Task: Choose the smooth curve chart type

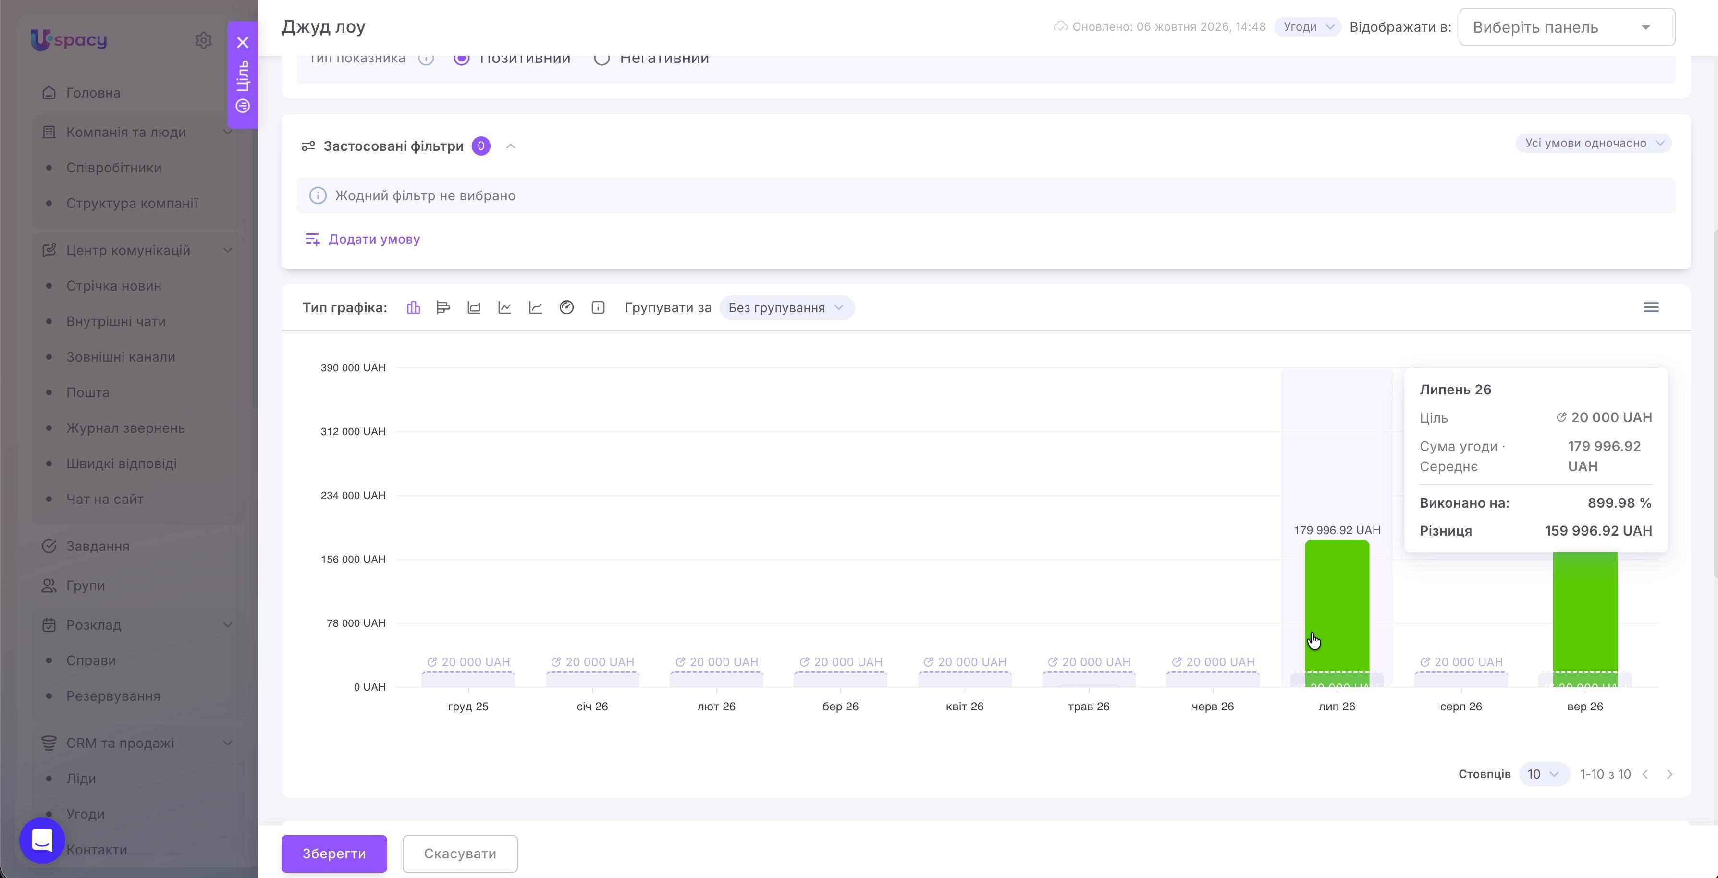Action: tap(536, 307)
